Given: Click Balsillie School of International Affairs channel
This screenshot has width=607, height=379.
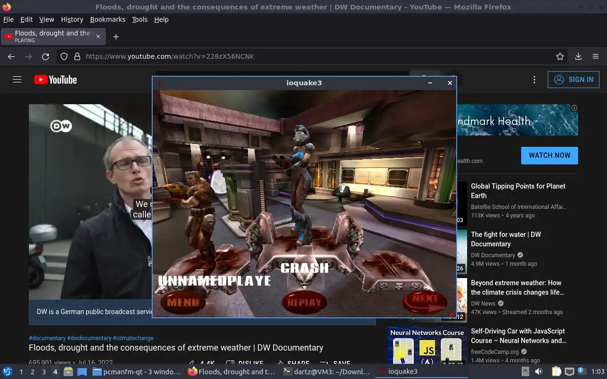Looking at the screenshot, I should point(518,207).
